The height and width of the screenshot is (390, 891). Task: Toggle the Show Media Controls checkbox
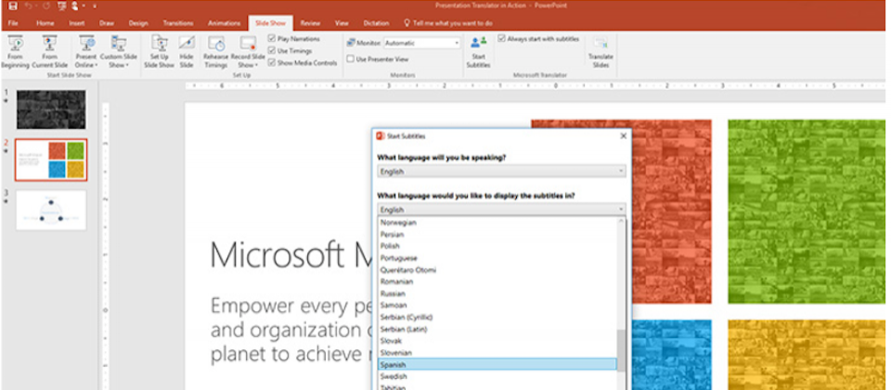click(x=272, y=62)
